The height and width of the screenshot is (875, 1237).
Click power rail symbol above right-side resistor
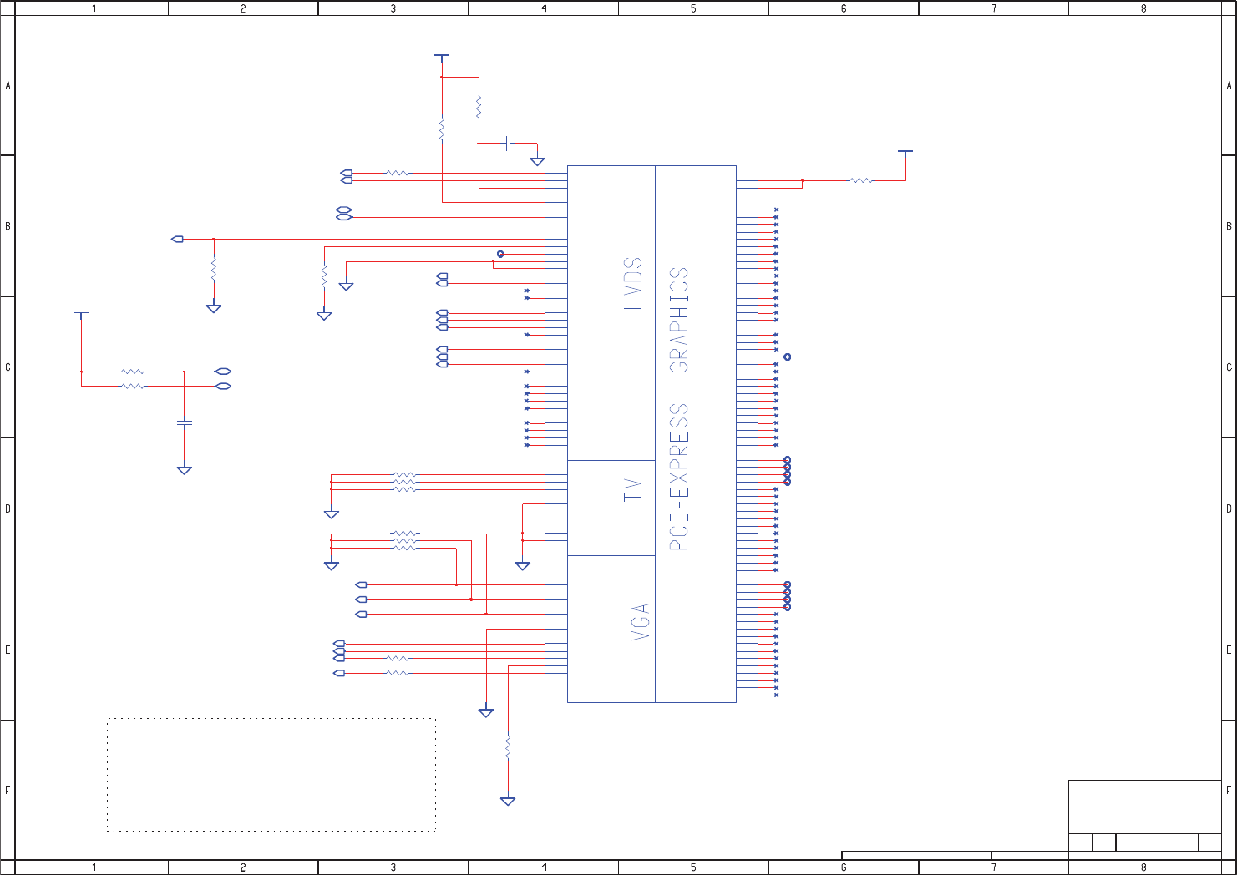[x=905, y=153]
